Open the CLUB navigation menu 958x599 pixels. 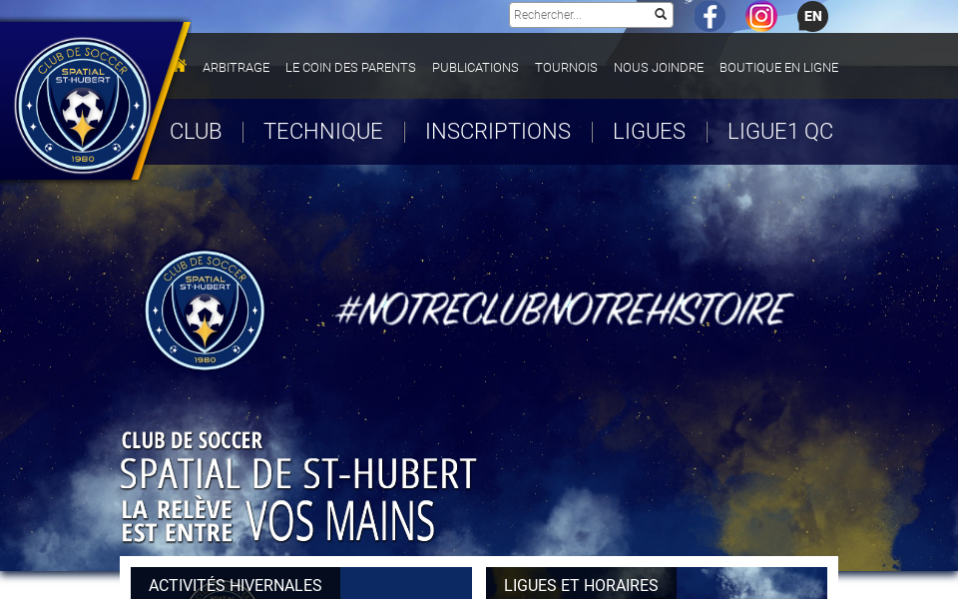click(x=196, y=131)
